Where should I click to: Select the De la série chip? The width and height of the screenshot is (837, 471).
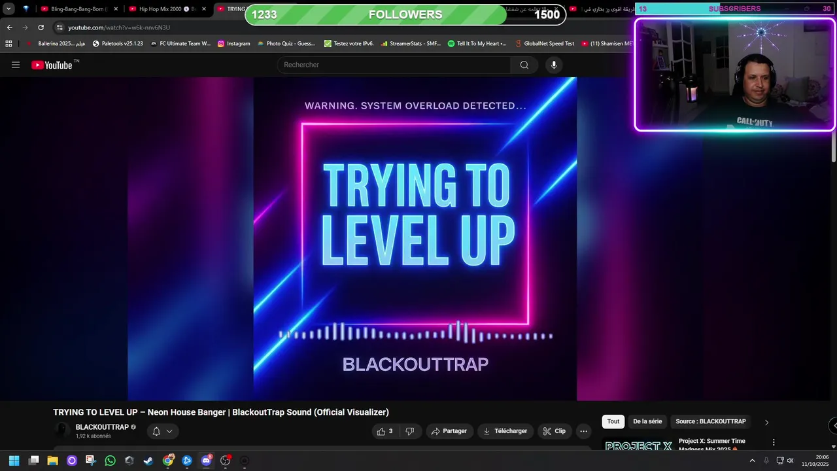(x=647, y=421)
